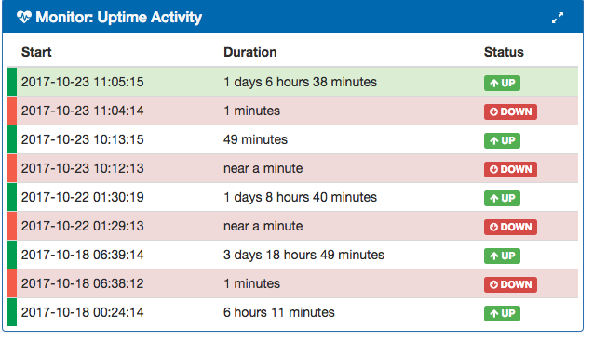
Task: Click the Status column header
Action: (x=504, y=52)
